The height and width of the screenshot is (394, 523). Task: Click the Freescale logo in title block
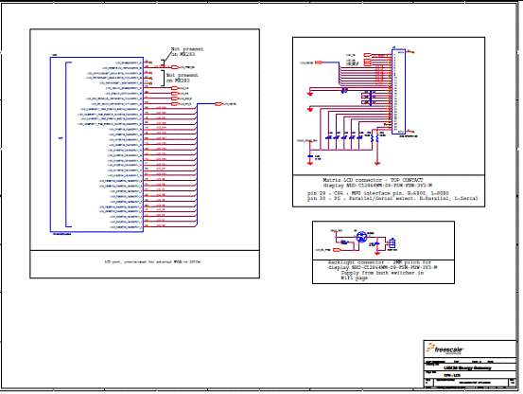click(445, 349)
